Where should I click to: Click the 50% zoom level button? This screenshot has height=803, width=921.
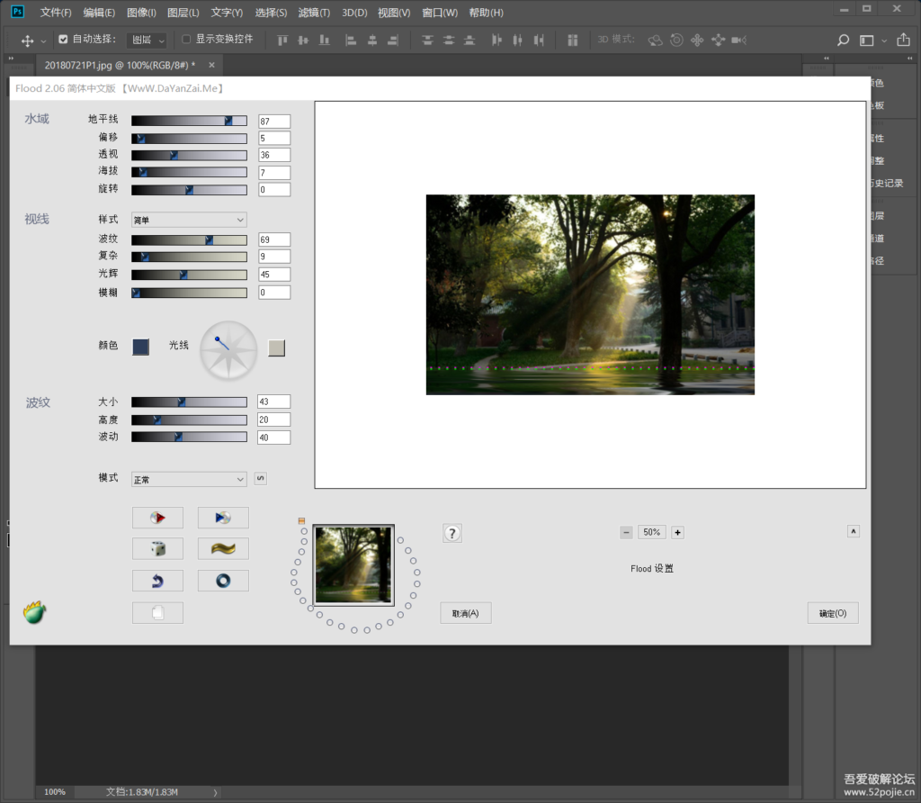pyautogui.click(x=651, y=533)
